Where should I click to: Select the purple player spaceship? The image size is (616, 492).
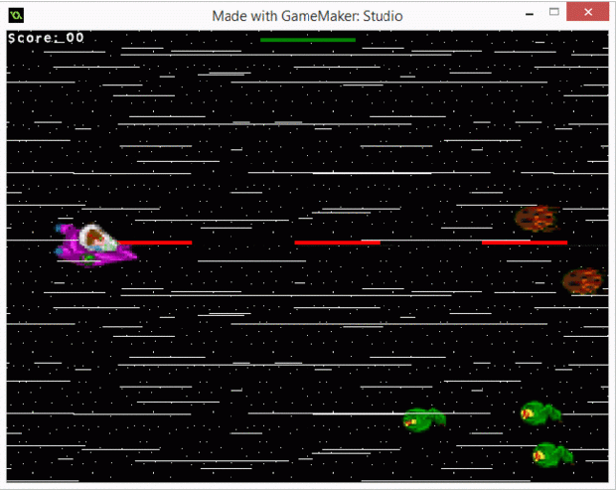(94, 245)
